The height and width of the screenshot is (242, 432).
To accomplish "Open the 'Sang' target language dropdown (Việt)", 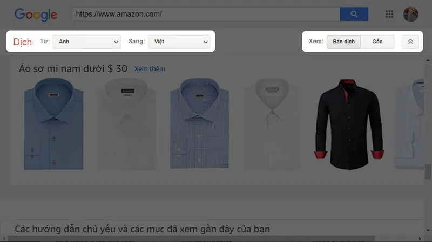I will 179,42.
